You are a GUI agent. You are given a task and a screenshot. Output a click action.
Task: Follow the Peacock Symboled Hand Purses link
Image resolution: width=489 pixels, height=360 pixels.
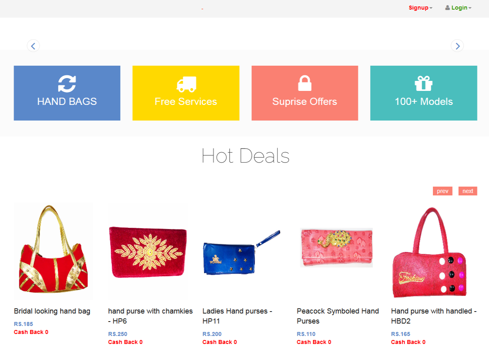(338, 316)
